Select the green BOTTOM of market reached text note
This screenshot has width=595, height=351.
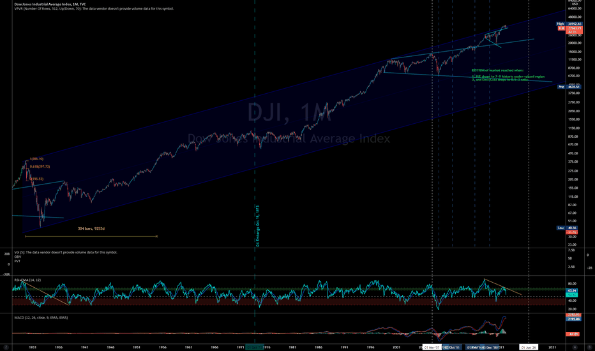pyautogui.click(x=508, y=75)
